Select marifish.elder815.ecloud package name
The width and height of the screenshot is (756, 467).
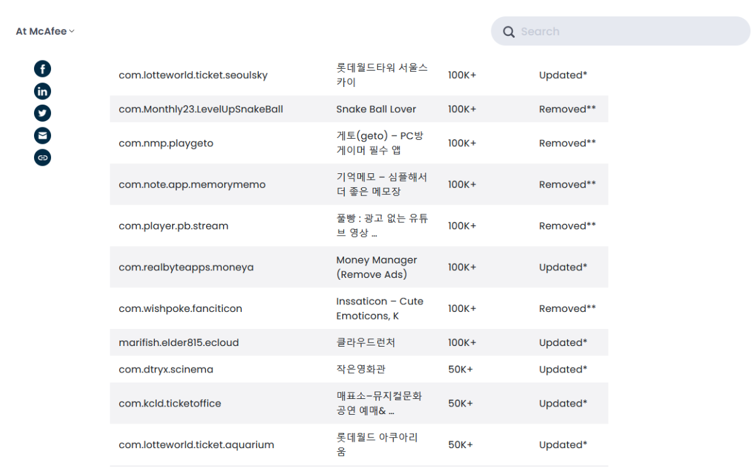[178, 342]
